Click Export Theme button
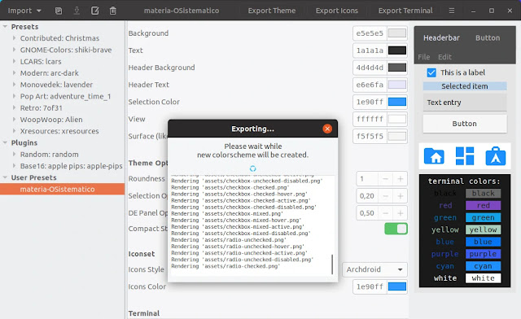The width and height of the screenshot is (521, 319). click(271, 11)
